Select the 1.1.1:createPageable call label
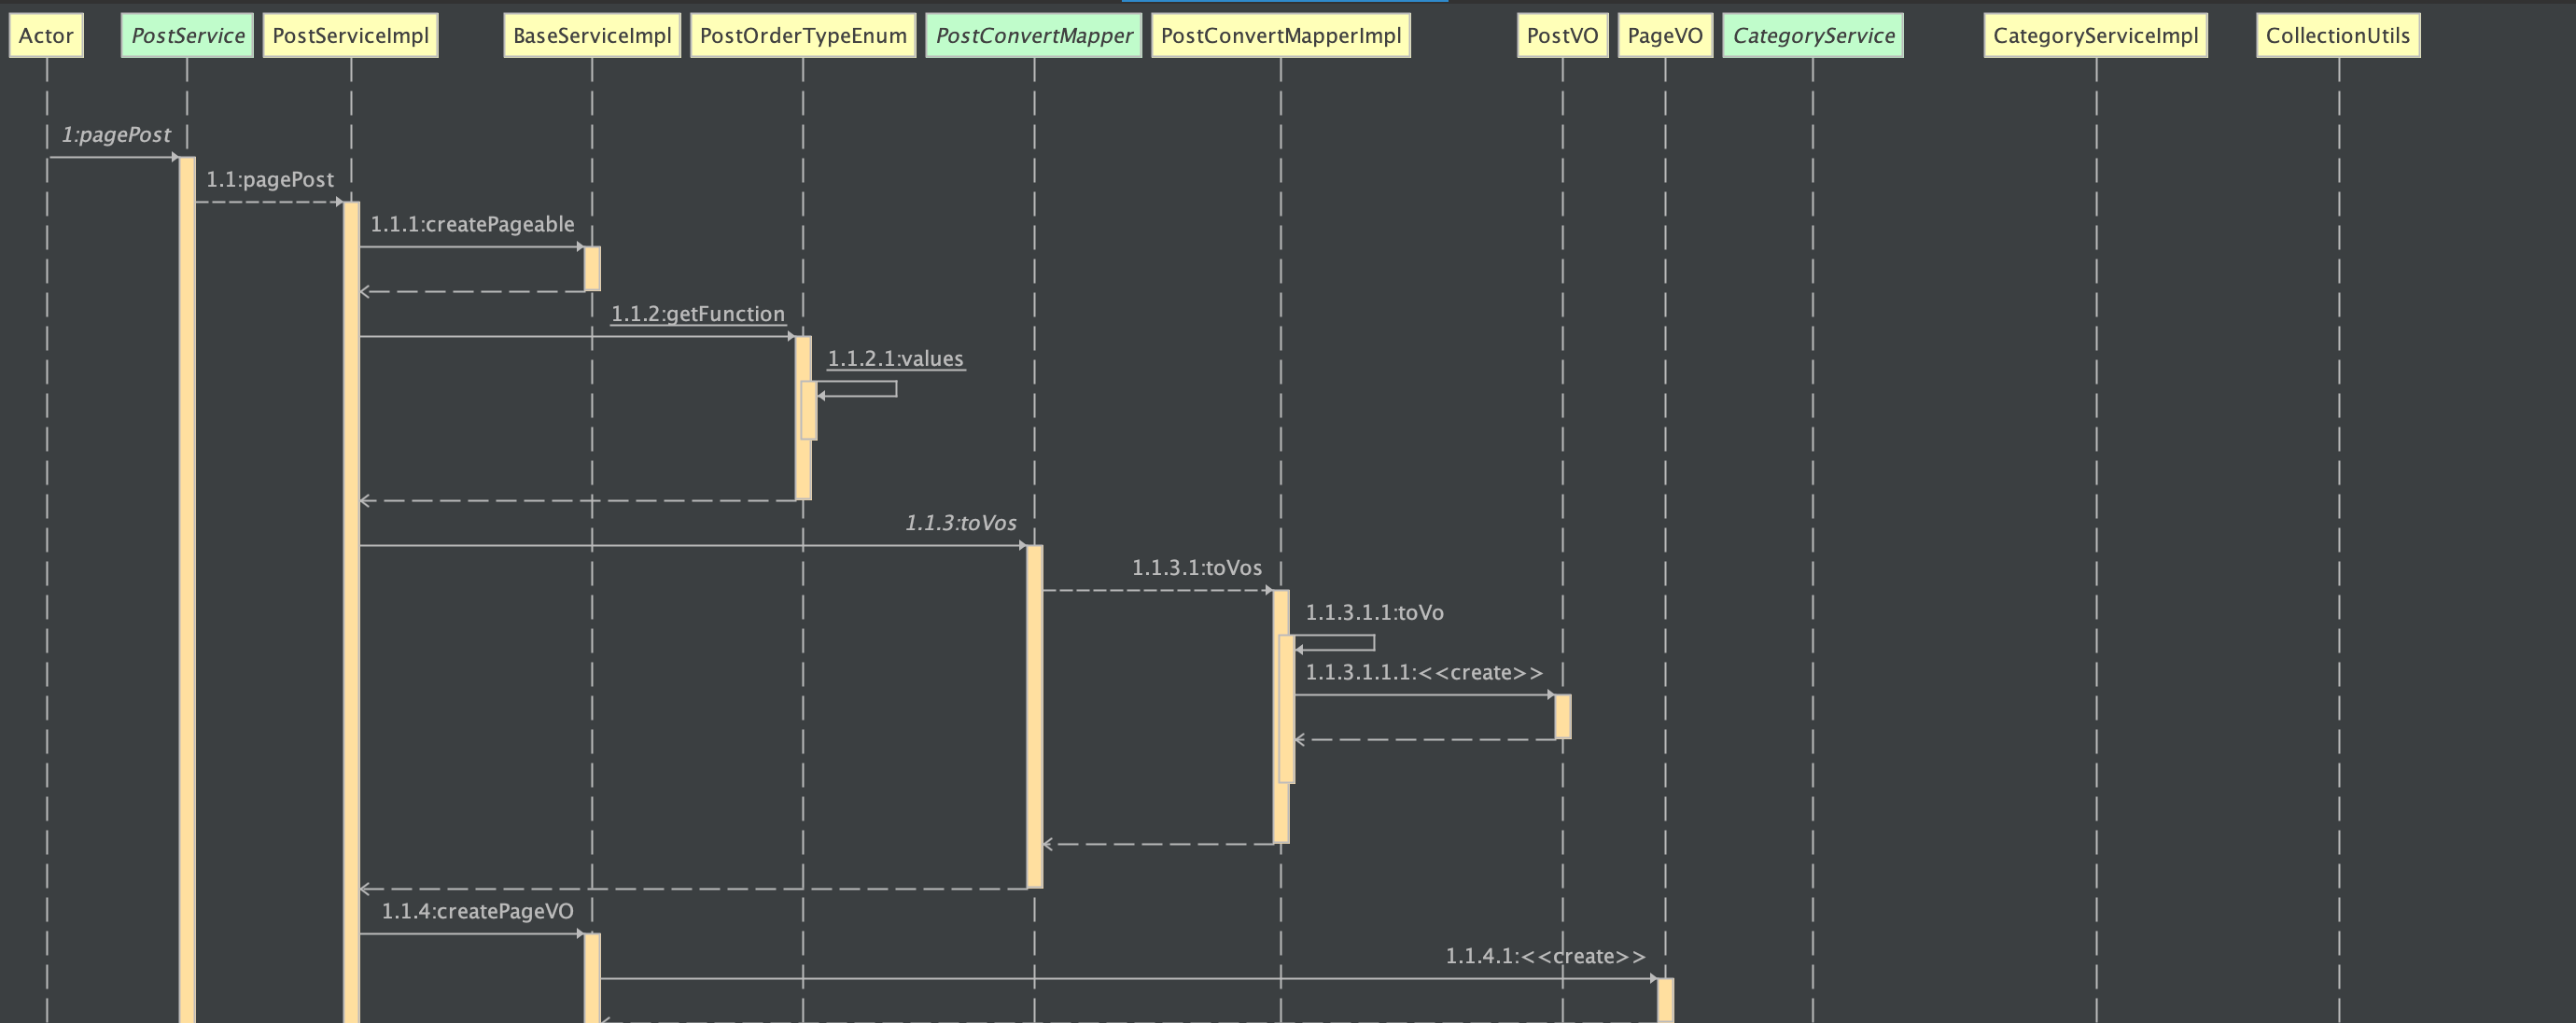Viewport: 2576px width, 1023px height. coord(472,224)
